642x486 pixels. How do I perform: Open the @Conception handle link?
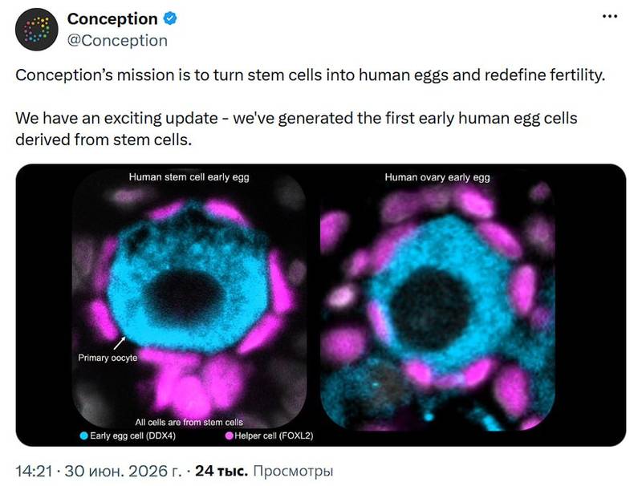pyautogui.click(x=117, y=40)
